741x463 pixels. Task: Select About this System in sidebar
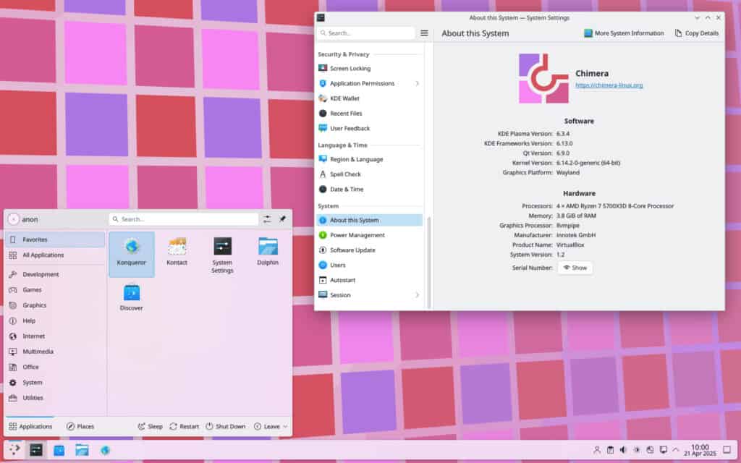coord(369,220)
